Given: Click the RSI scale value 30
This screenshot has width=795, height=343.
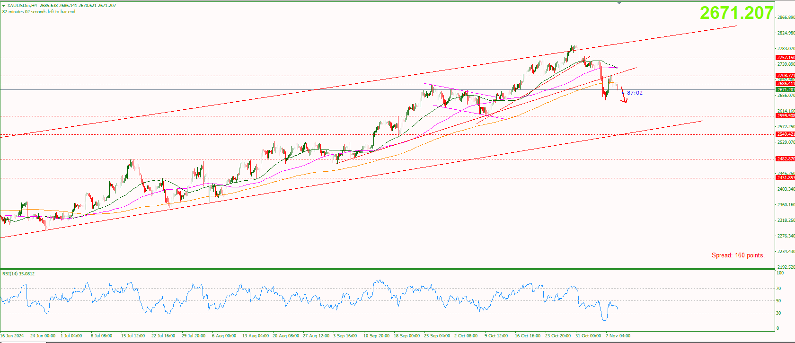Looking at the screenshot, I should (778, 313).
